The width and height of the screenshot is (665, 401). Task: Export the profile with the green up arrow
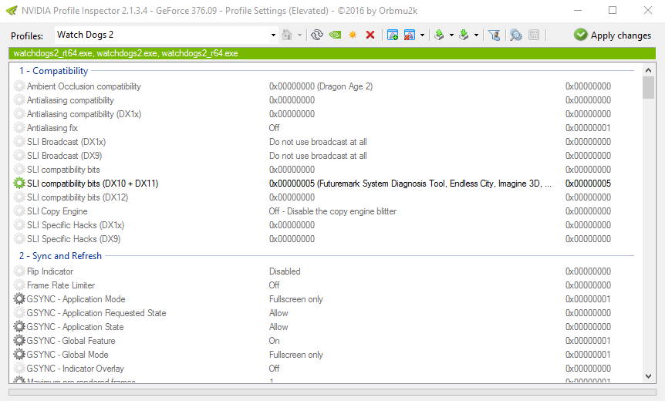pos(440,35)
